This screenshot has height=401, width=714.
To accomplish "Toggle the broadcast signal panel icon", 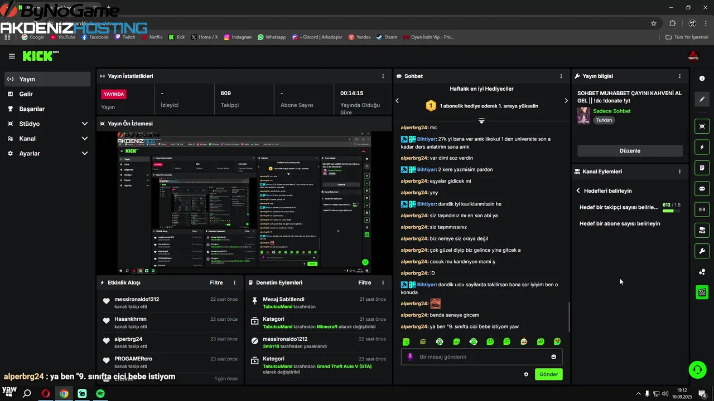I will click(x=702, y=209).
